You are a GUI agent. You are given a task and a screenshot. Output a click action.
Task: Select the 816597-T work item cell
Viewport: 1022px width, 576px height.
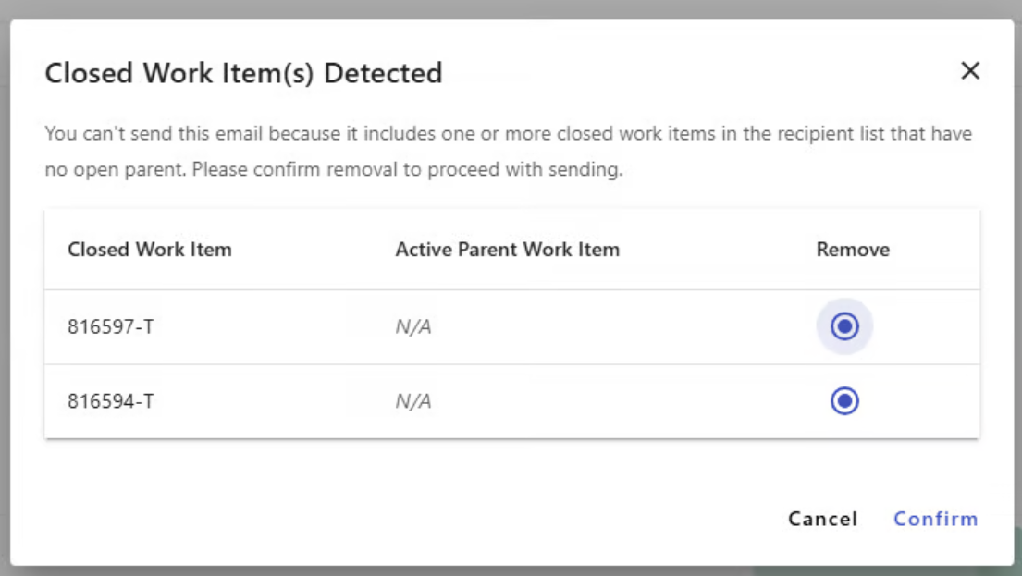click(x=111, y=326)
